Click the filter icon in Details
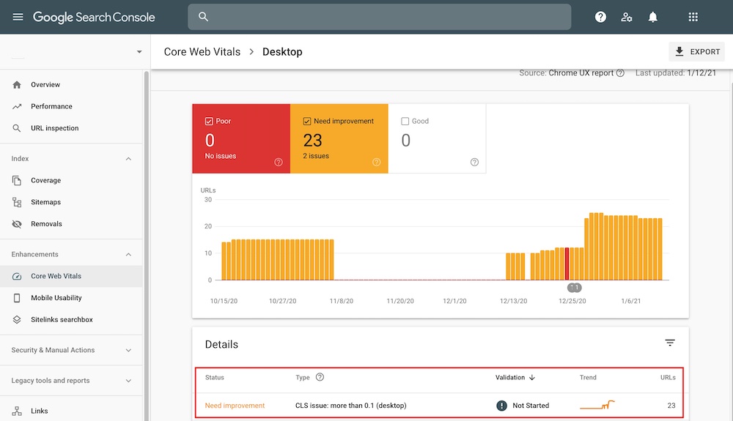This screenshot has height=421, width=733. click(669, 343)
